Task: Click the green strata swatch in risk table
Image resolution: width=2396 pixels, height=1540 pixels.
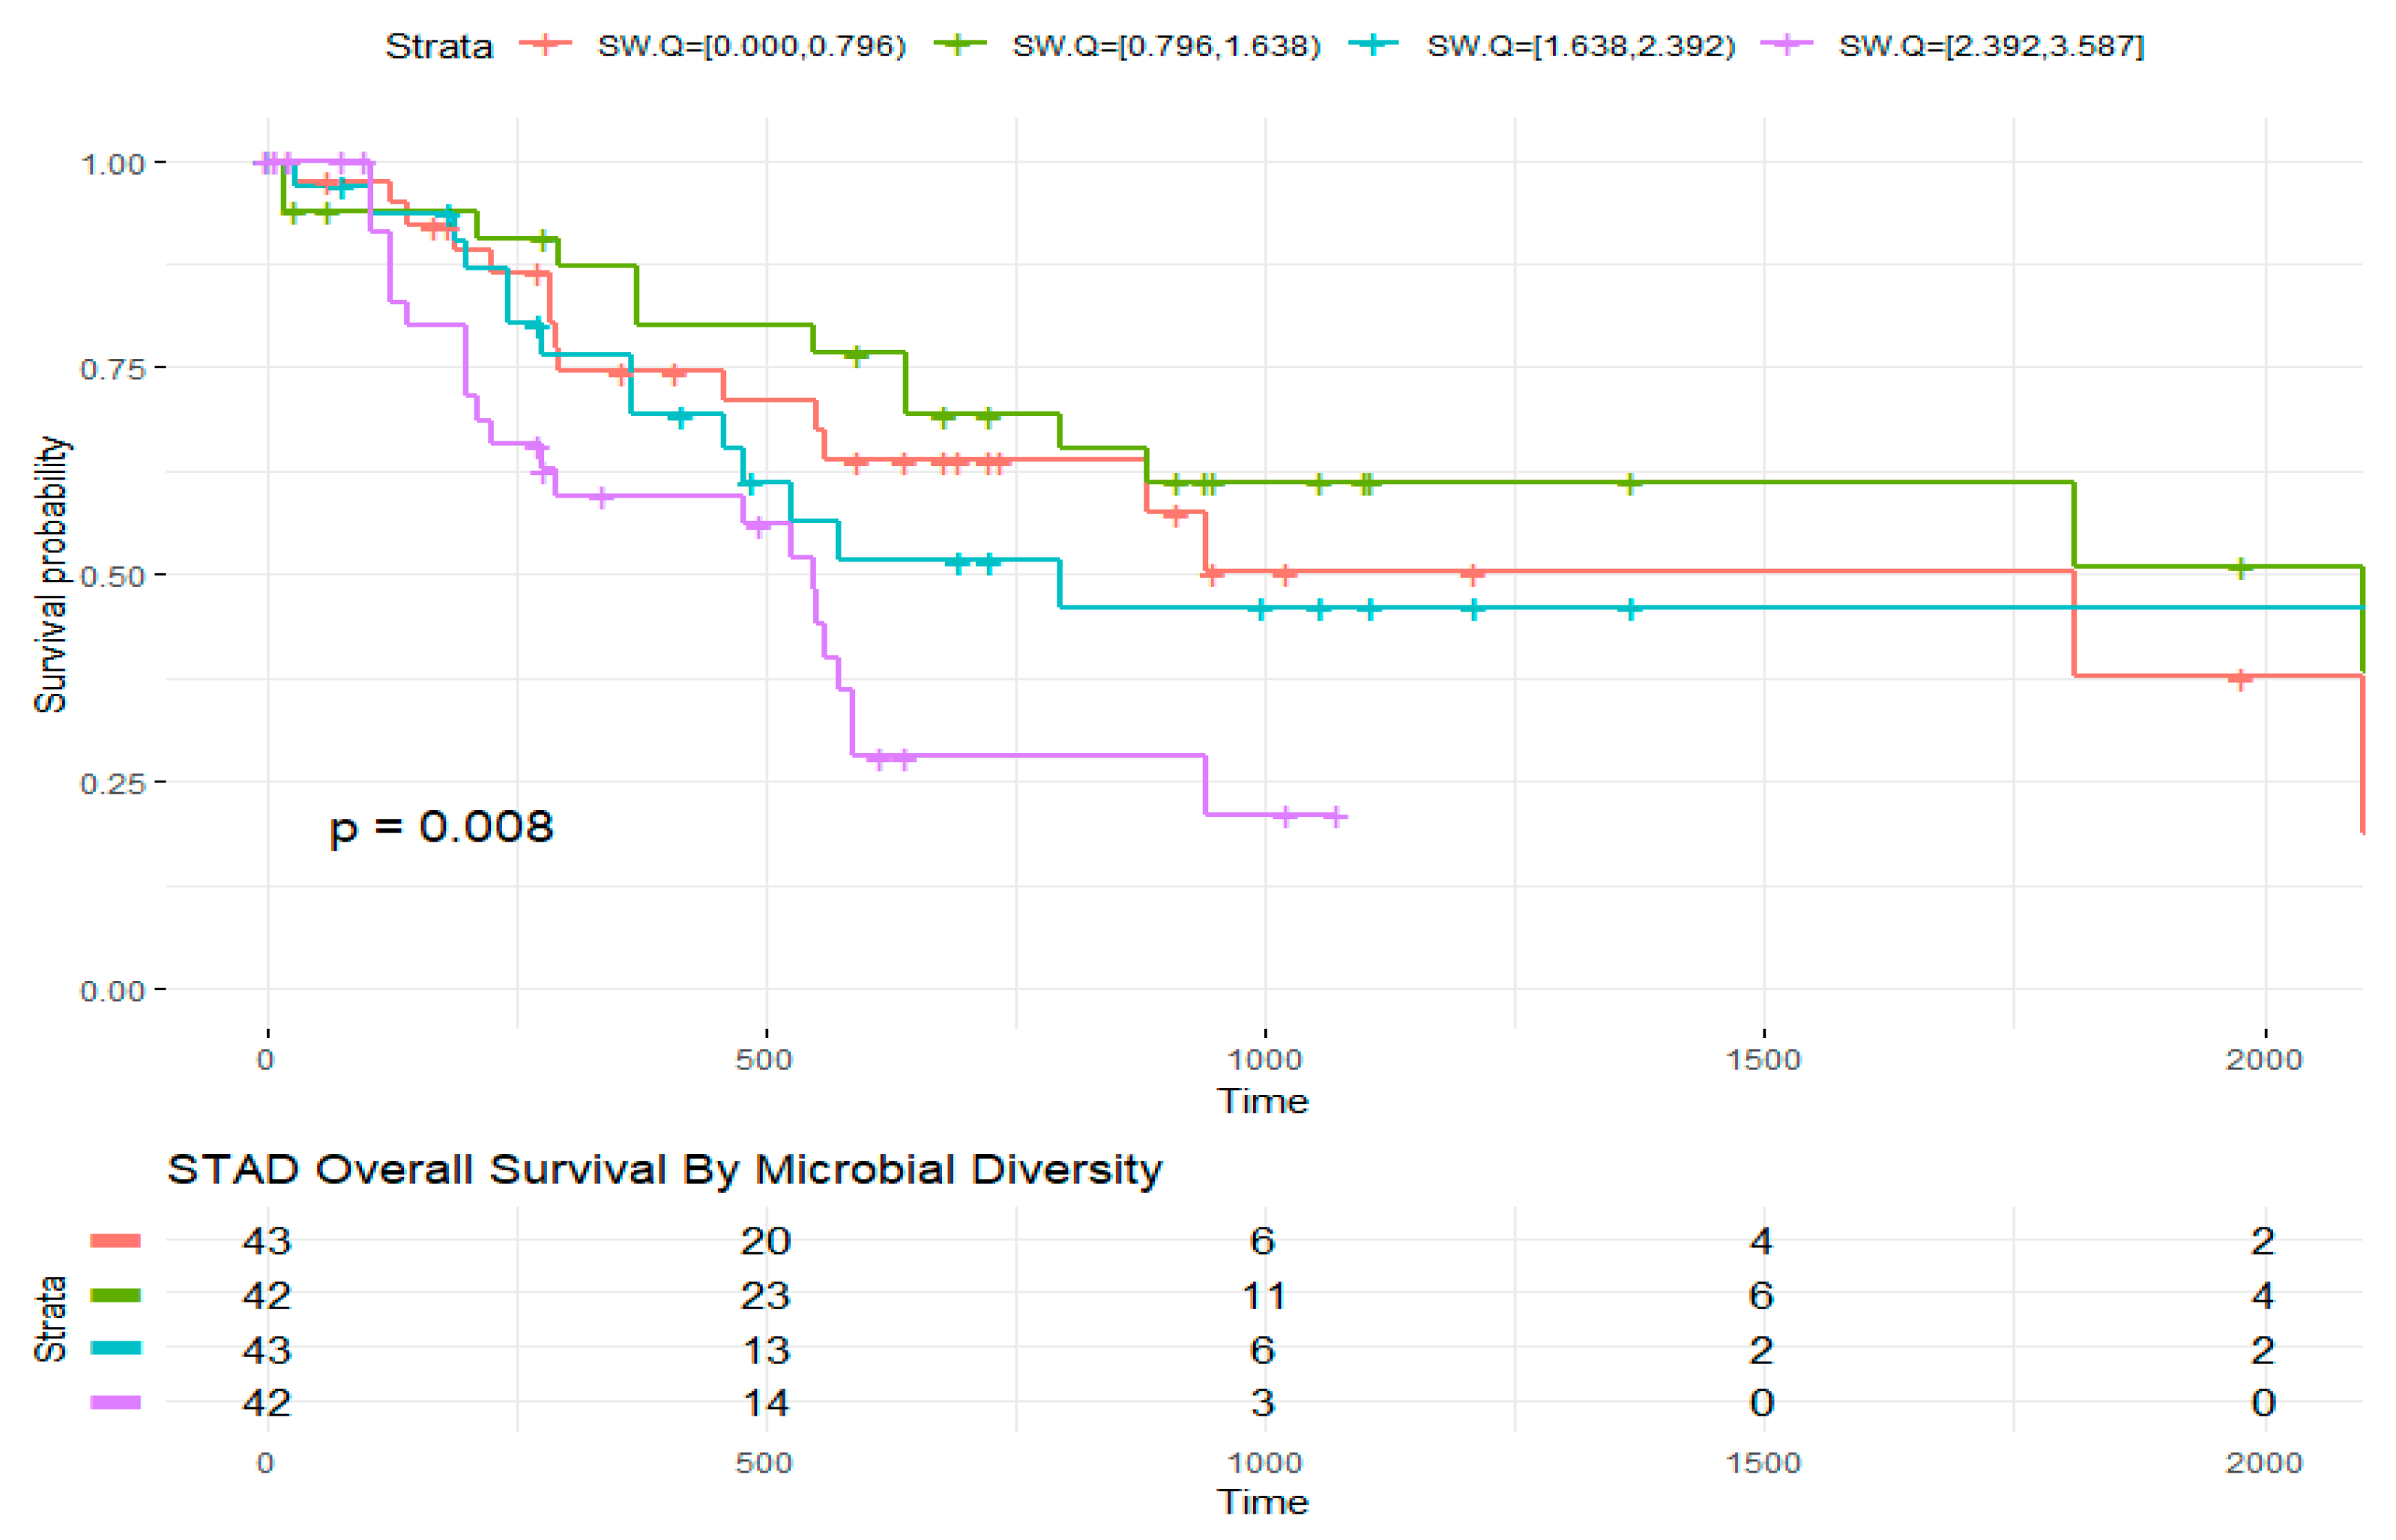Action: [115, 1295]
